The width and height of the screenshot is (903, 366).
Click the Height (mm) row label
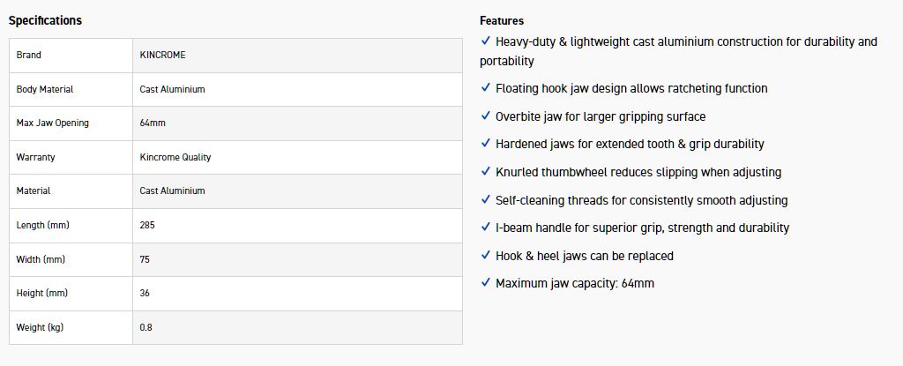coord(41,293)
